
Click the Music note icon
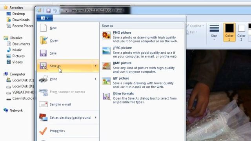click(x=9, y=50)
